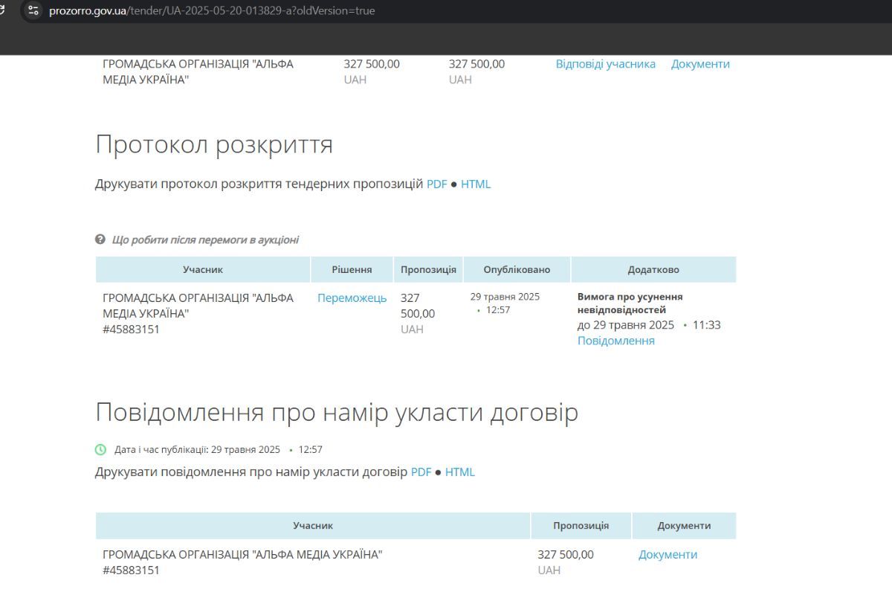Click the Рішення column header
The height and width of the screenshot is (595, 892).
tap(352, 269)
